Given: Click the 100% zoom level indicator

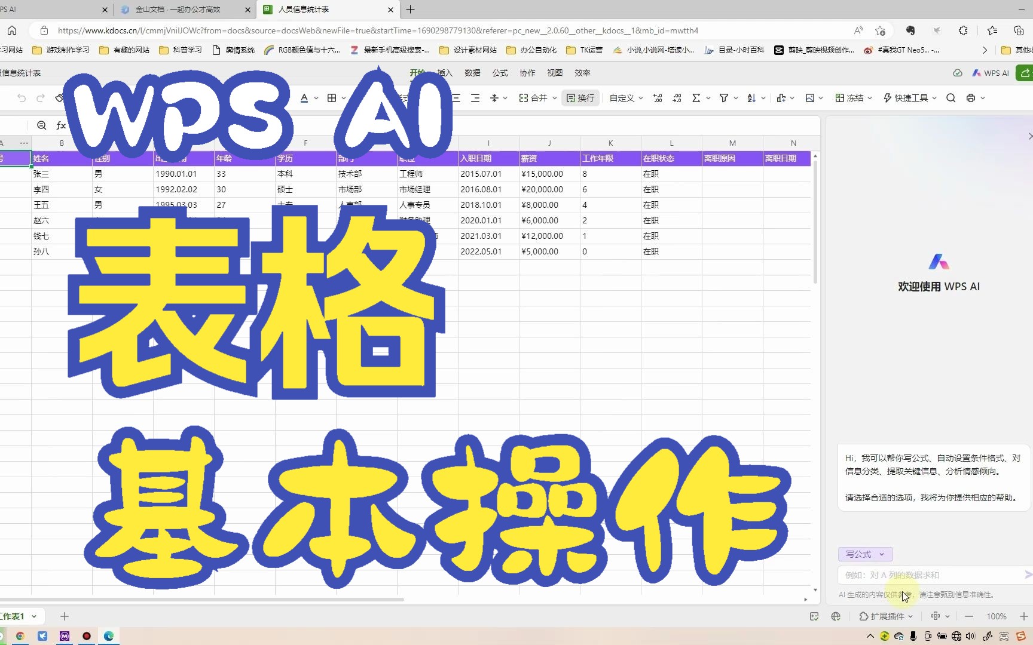Looking at the screenshot, I should tap(996, 616).
